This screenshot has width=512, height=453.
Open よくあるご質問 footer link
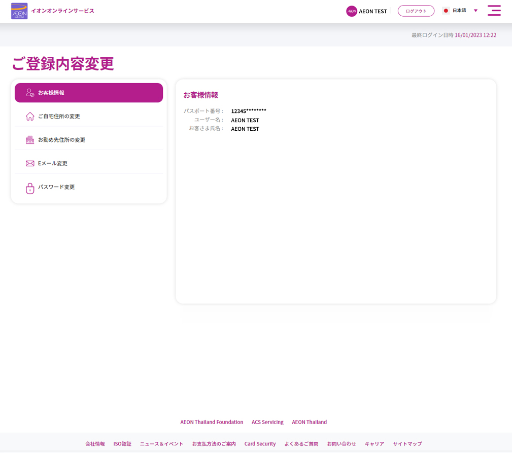301,444
